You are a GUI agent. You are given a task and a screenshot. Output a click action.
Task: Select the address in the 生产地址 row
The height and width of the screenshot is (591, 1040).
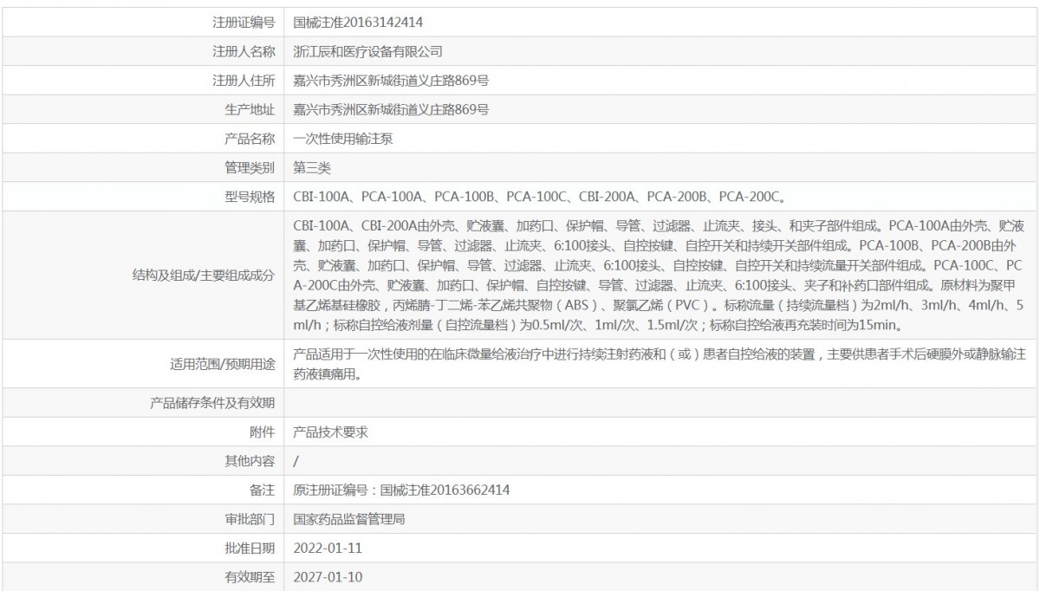click(x=392, y=109)
